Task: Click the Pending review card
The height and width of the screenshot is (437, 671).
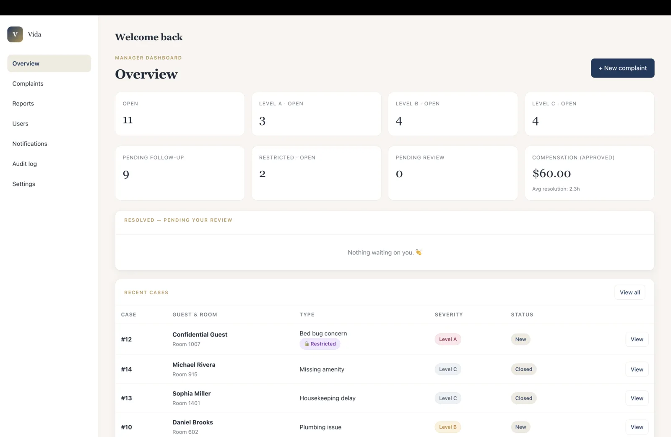Action: pyautogui.click(x=453, y=173)
